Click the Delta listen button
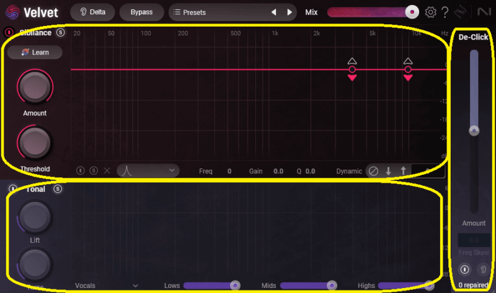 click(x=92, y=12)
